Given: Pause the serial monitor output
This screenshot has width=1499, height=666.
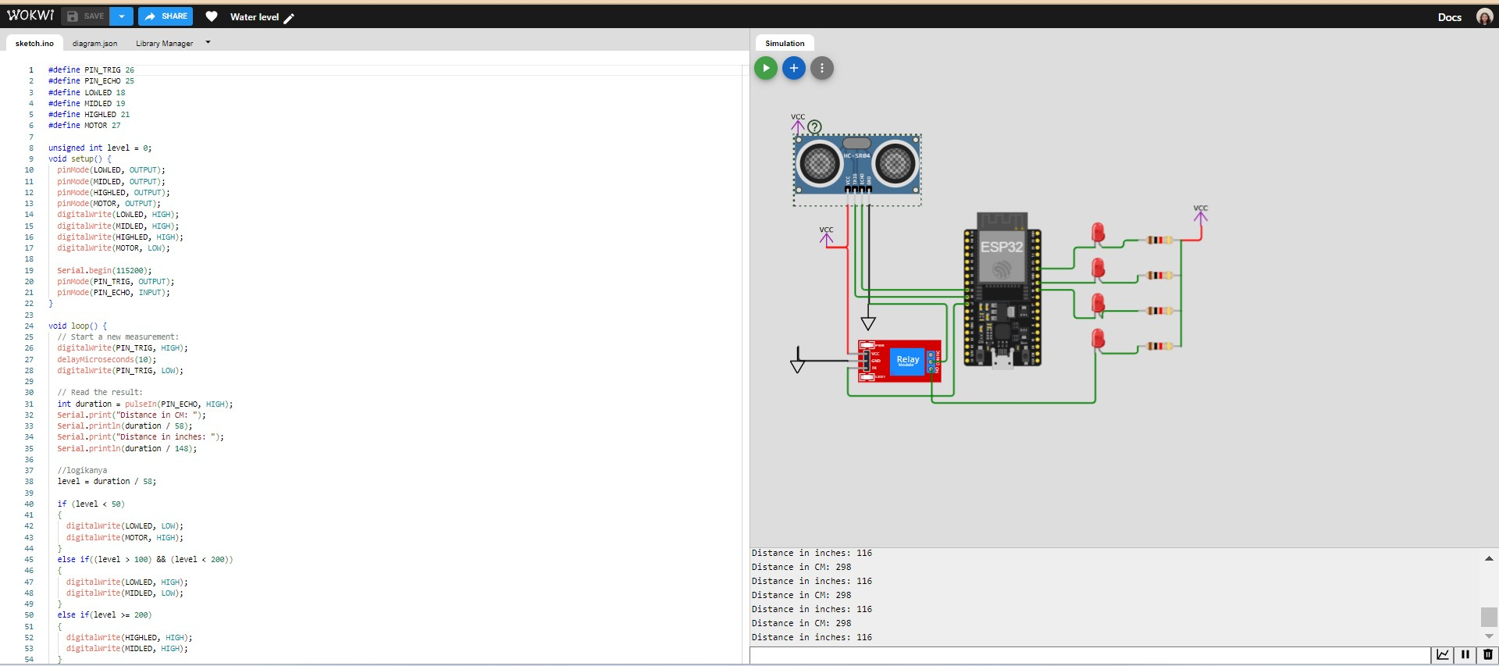Looking at the screenshot, I should (x=1465, y=655).
